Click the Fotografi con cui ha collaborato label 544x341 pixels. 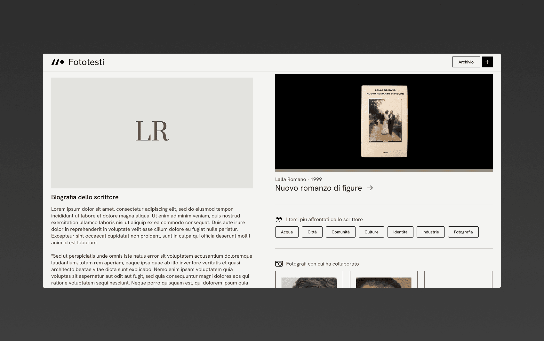point(322,264)
